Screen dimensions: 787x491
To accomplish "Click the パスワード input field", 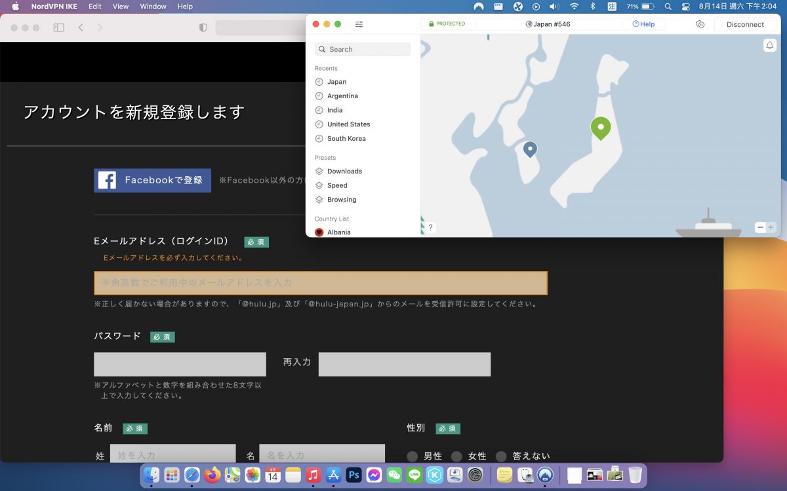I will pyautogui.click(x=180, y=364).
